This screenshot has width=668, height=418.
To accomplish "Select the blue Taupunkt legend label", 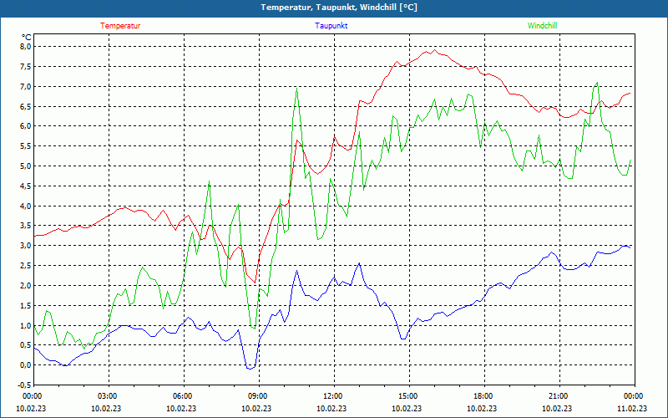I will (331, 26).
